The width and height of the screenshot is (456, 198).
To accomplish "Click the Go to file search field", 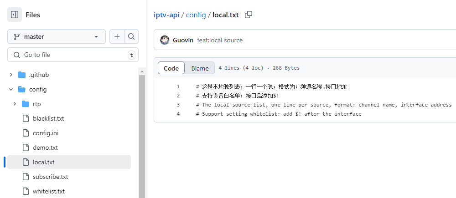I will [x=73, y=55].
